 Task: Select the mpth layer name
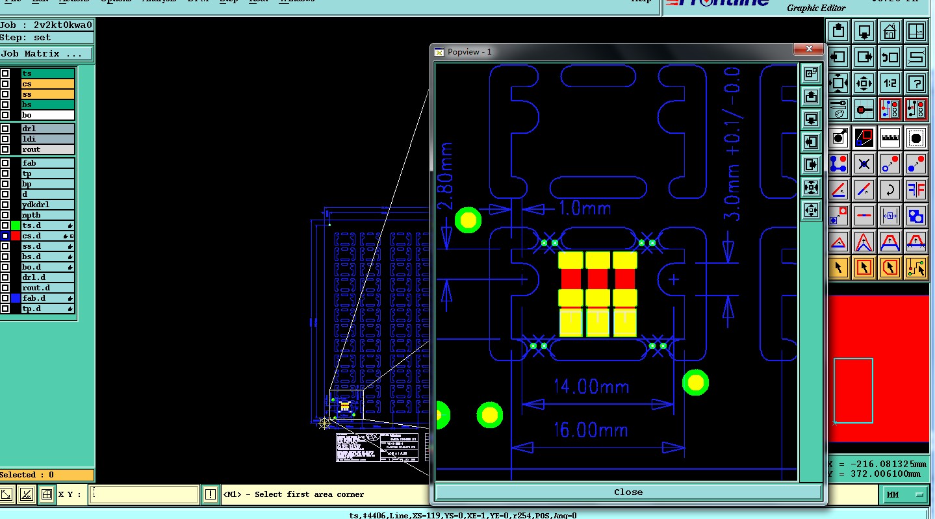point(48,215)
